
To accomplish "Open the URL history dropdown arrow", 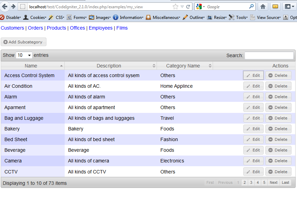I will click(182, 7).
